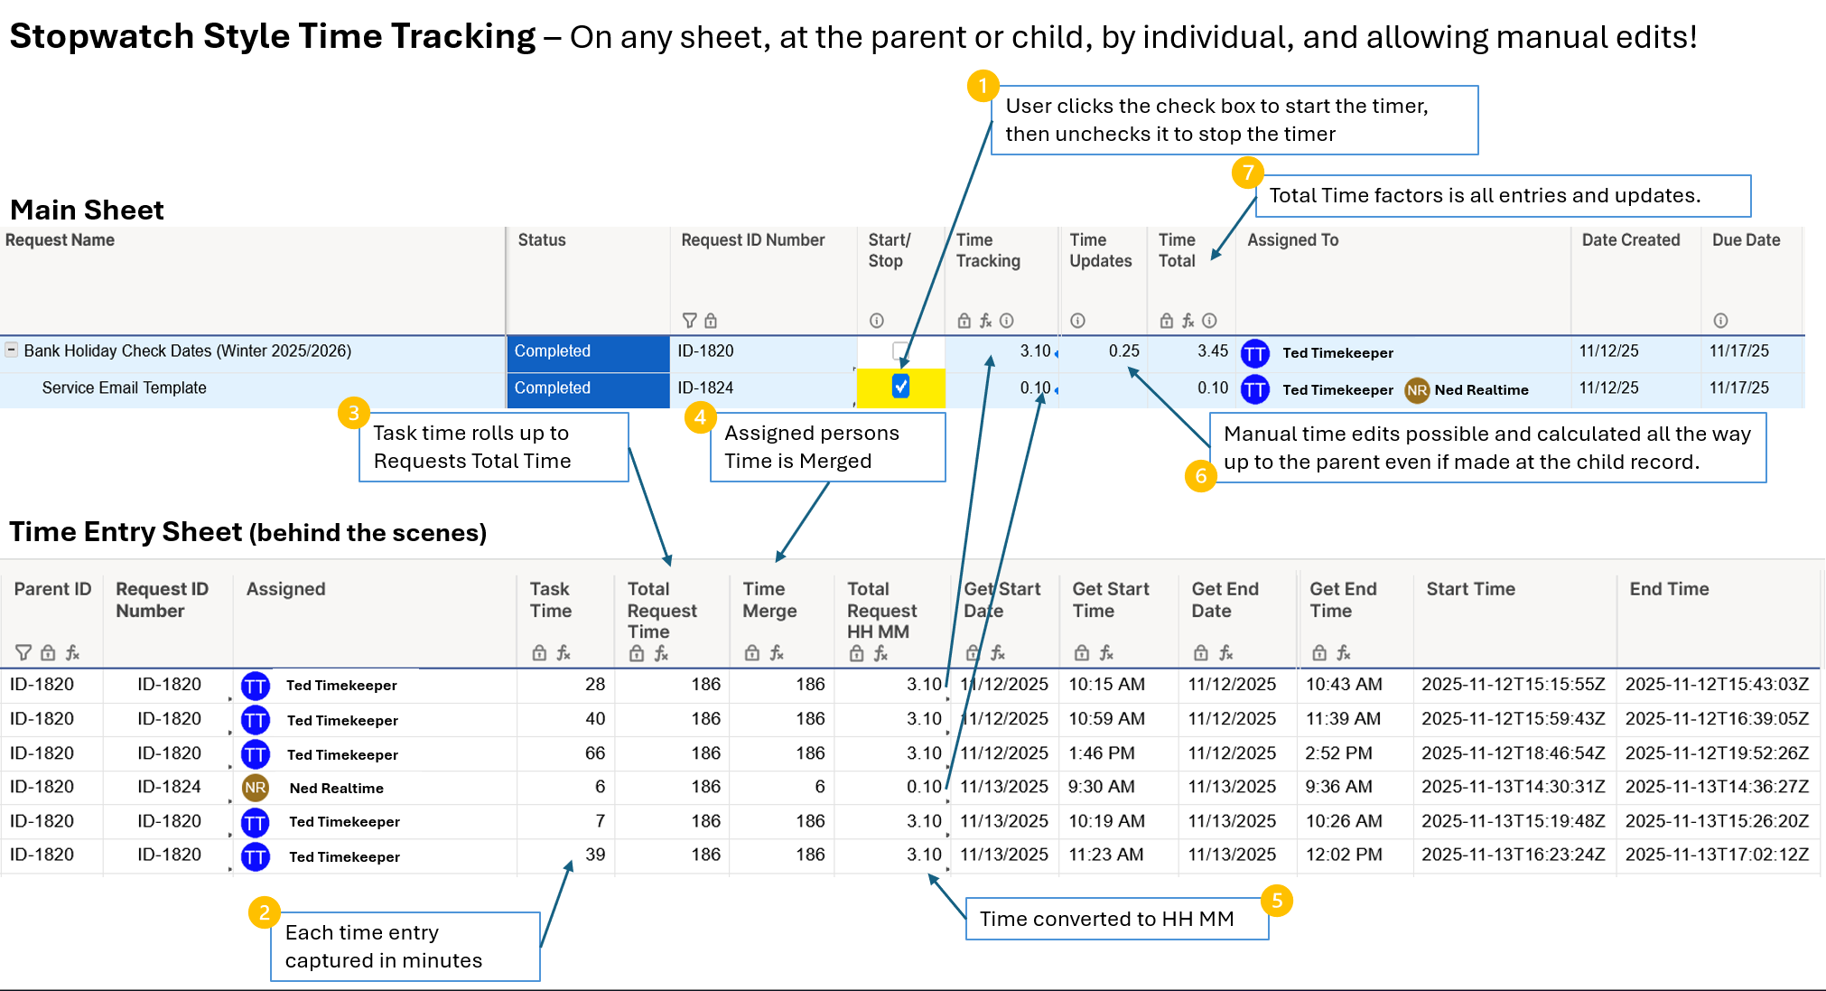Click info icon in Due Date column header
This screenshot has width=1826, height=991.
pyautogui.click(x=1720, y=321)
